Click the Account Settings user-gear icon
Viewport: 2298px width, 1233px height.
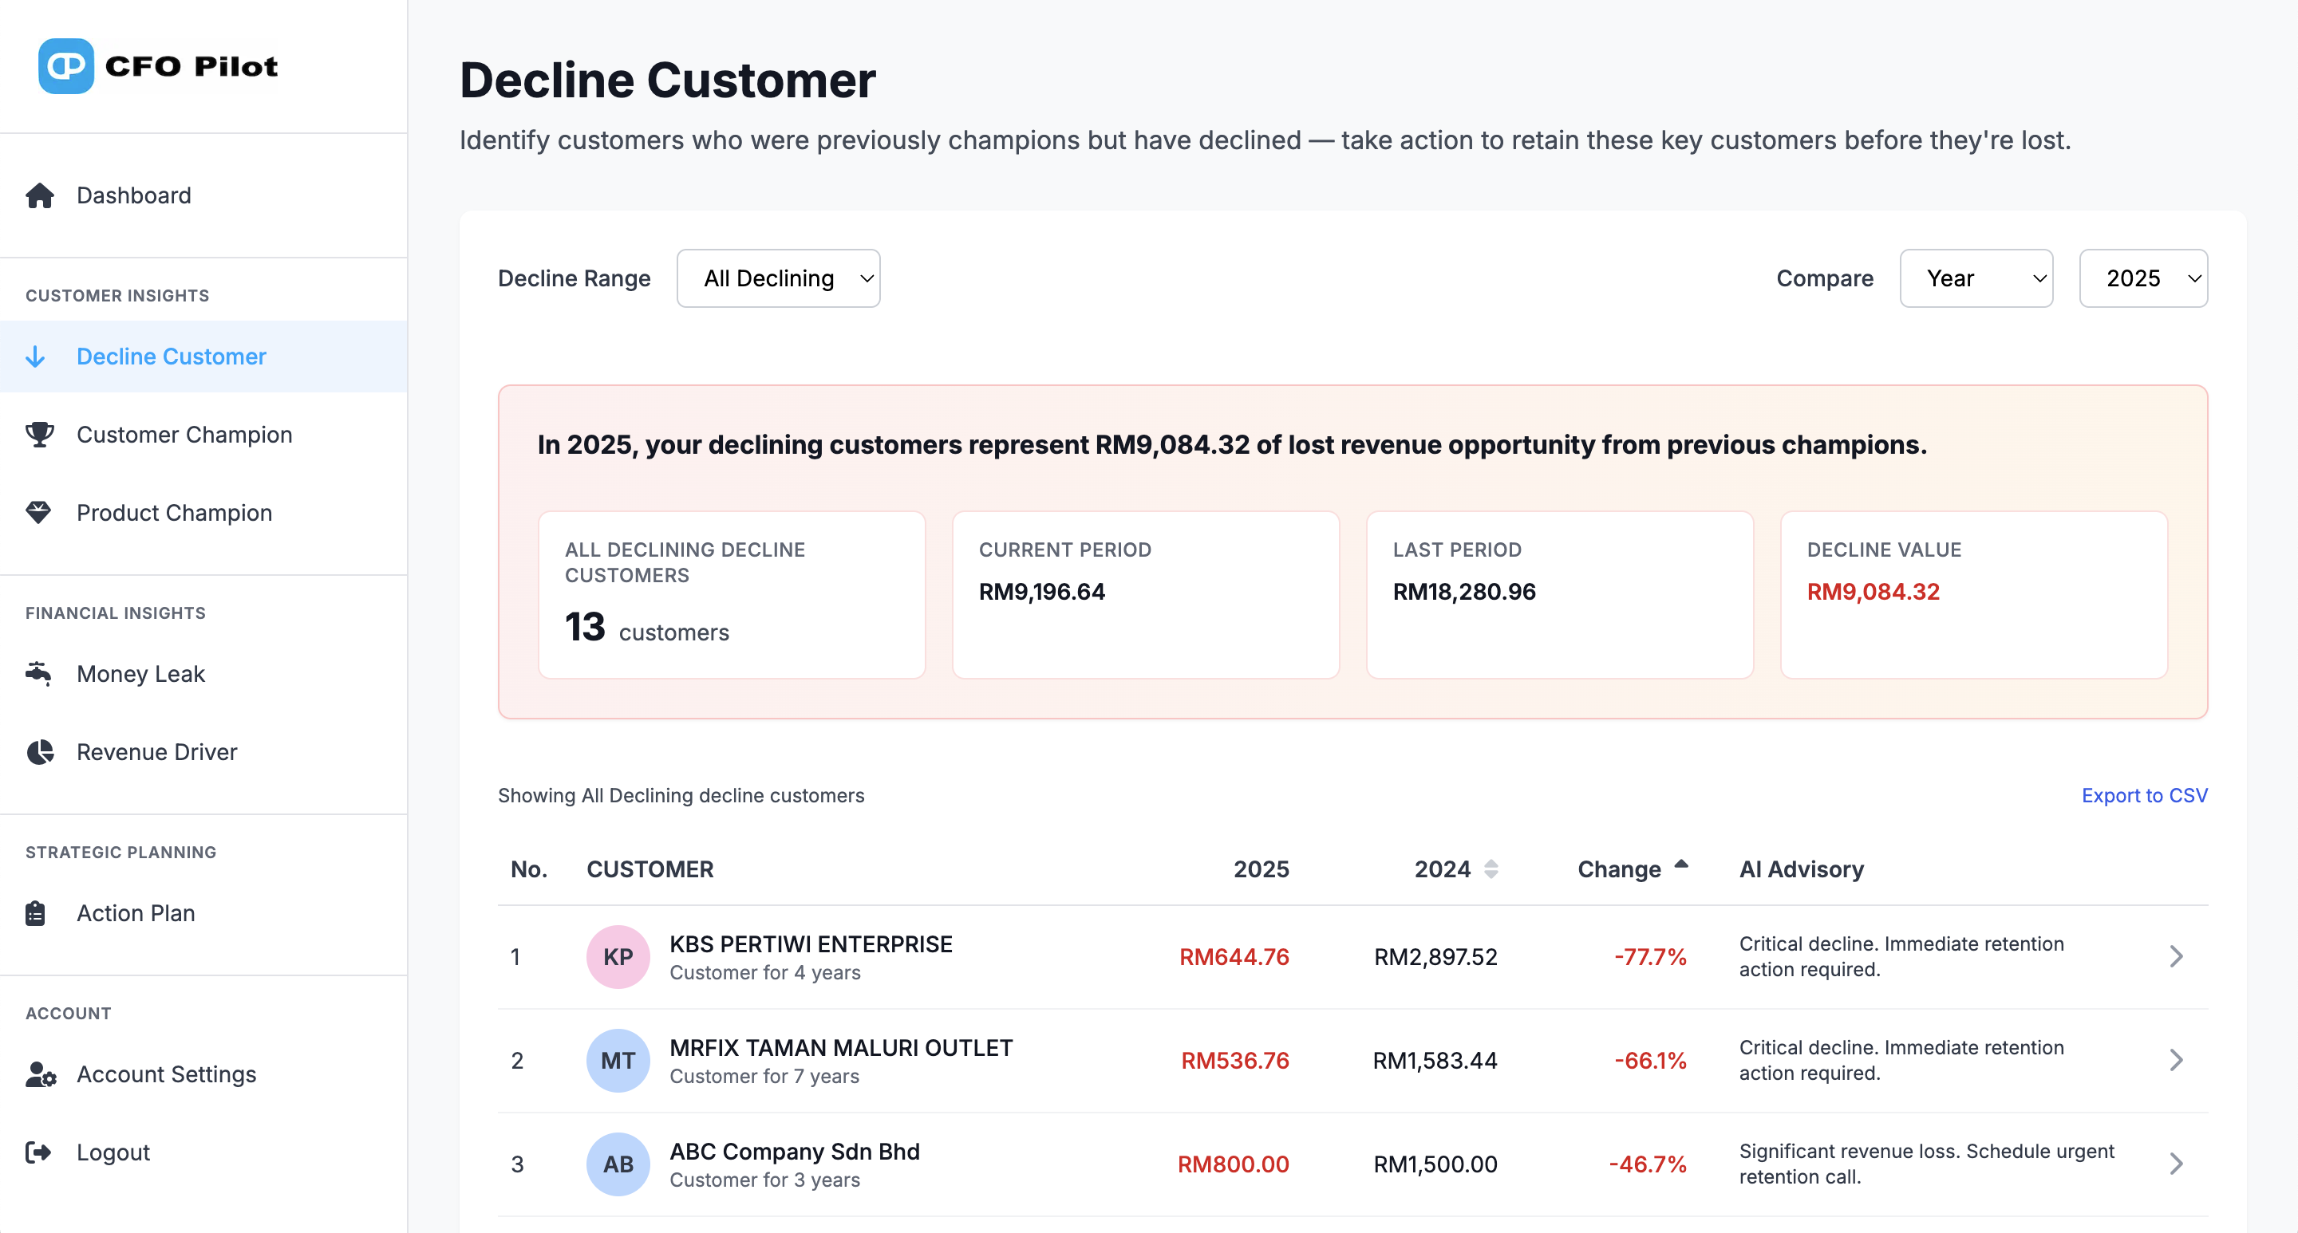point(41,1074)
